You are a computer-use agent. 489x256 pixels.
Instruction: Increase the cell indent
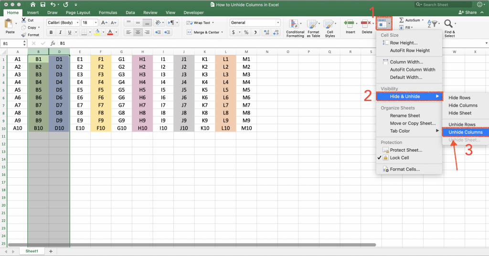168,32
